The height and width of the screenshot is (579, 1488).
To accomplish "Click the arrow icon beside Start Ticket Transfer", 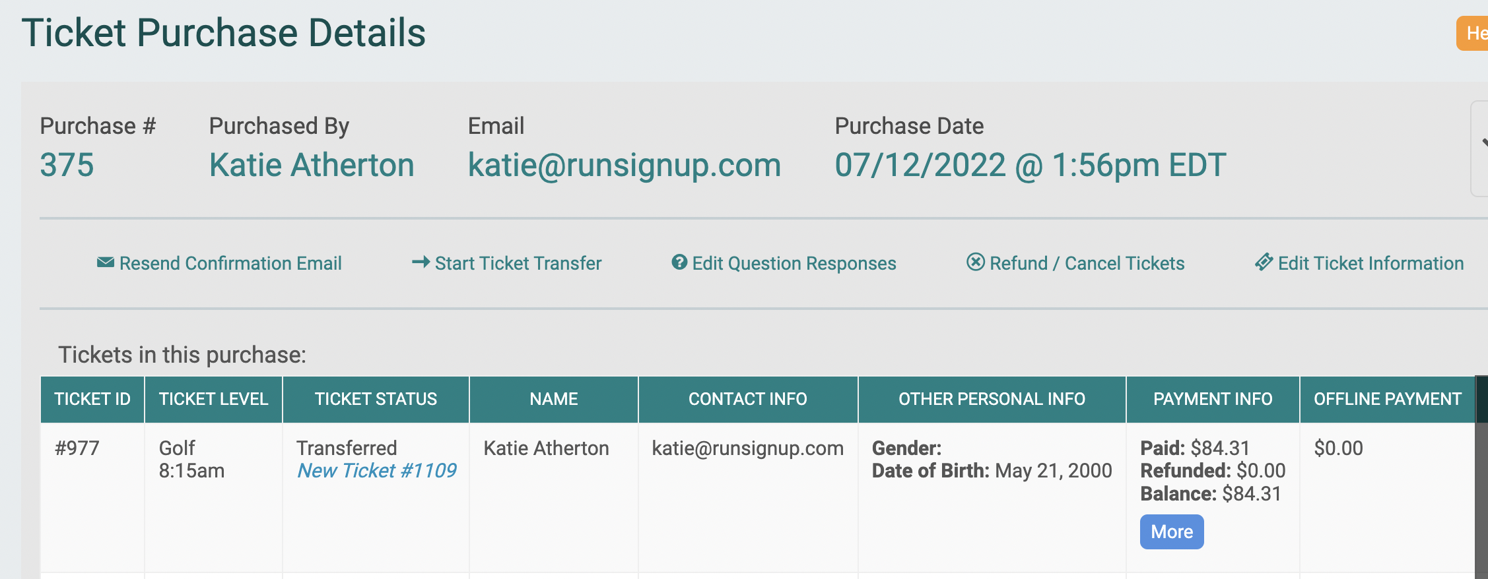I will click(x=421, y=262).
